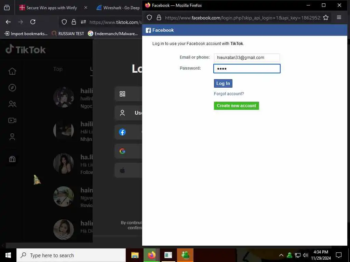Open the notification center icon

(339, 255)
